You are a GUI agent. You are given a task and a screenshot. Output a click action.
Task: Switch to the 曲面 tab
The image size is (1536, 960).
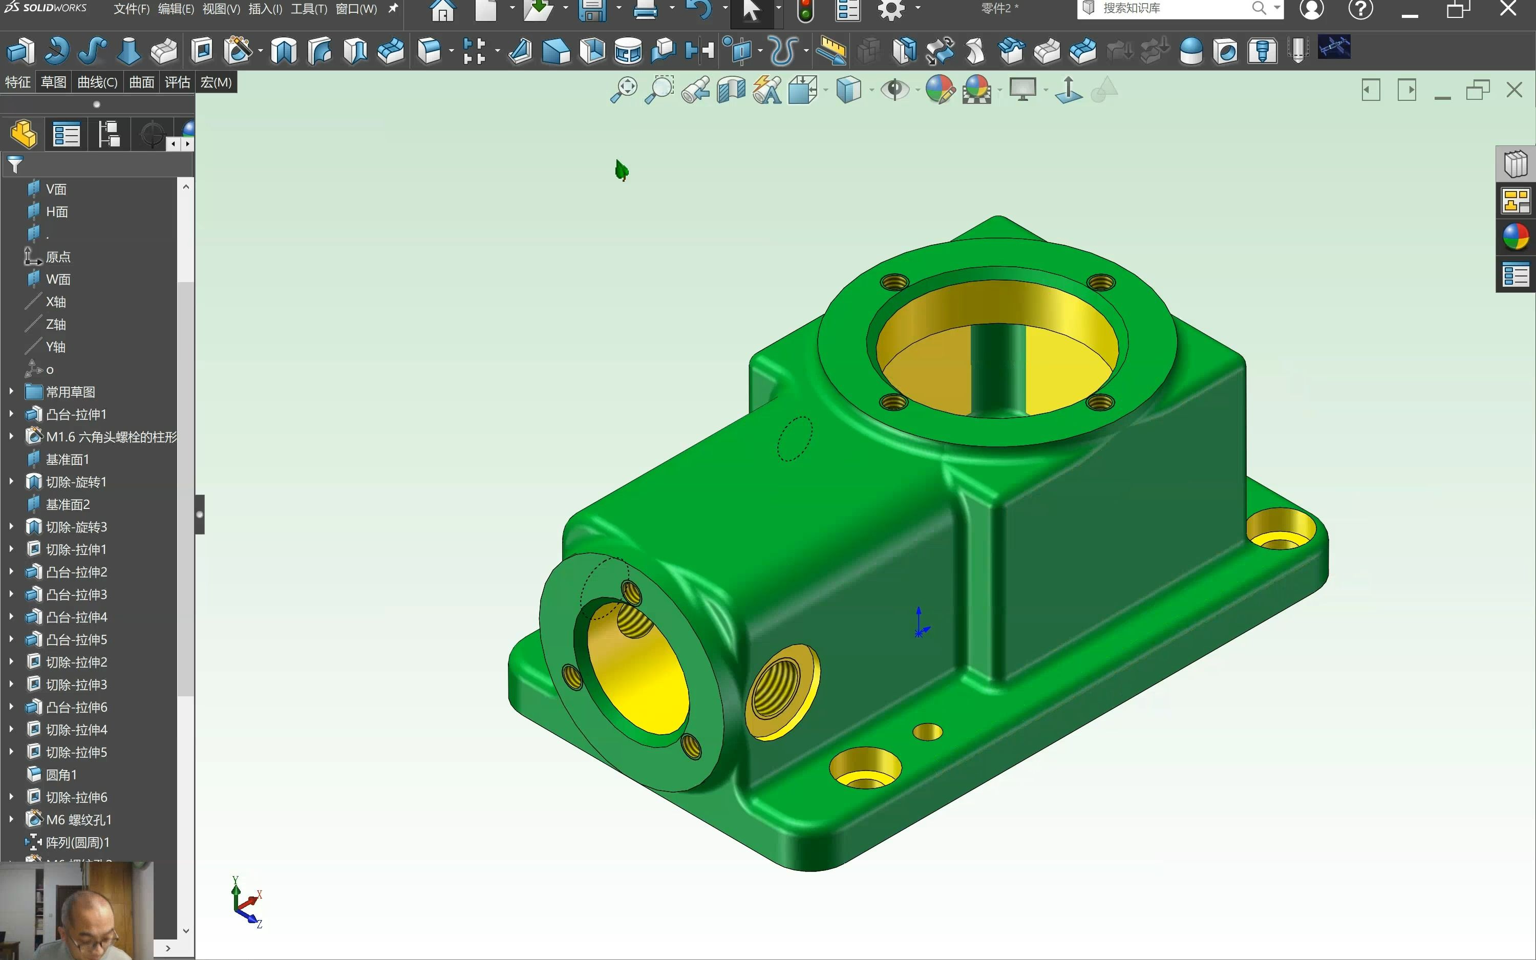[141, 82]
